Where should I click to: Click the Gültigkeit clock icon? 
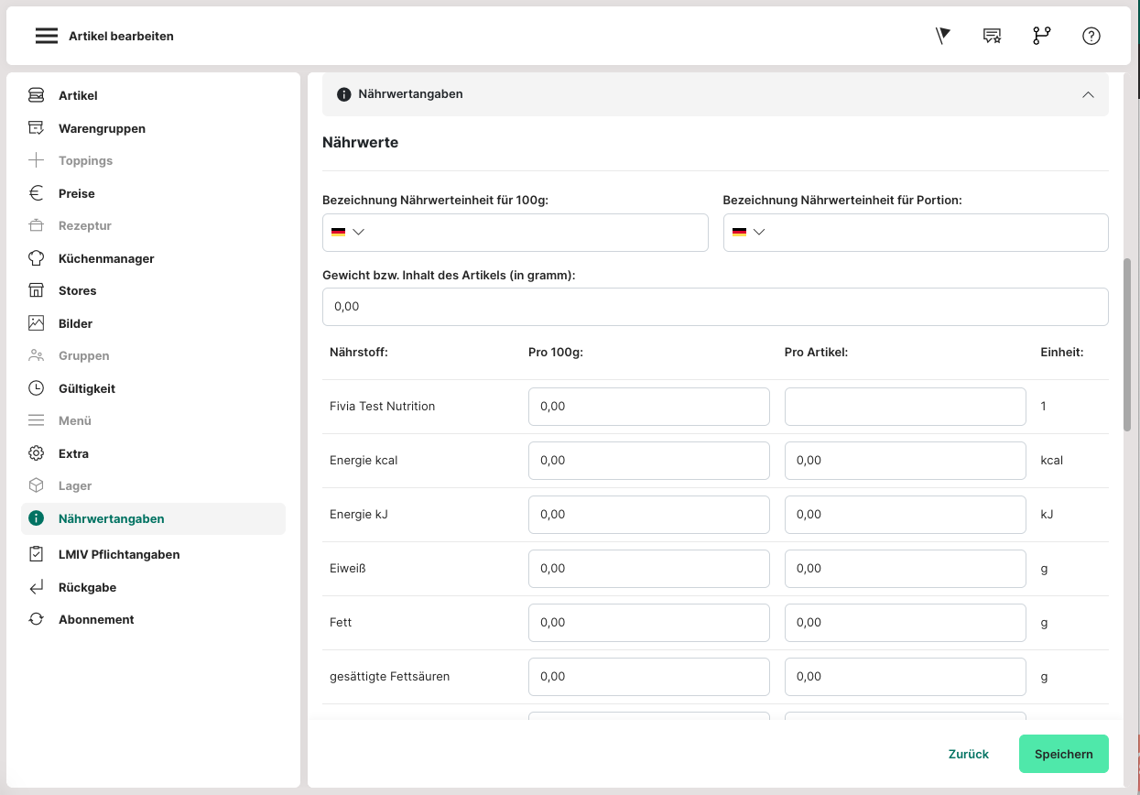[x=36, y=388]
